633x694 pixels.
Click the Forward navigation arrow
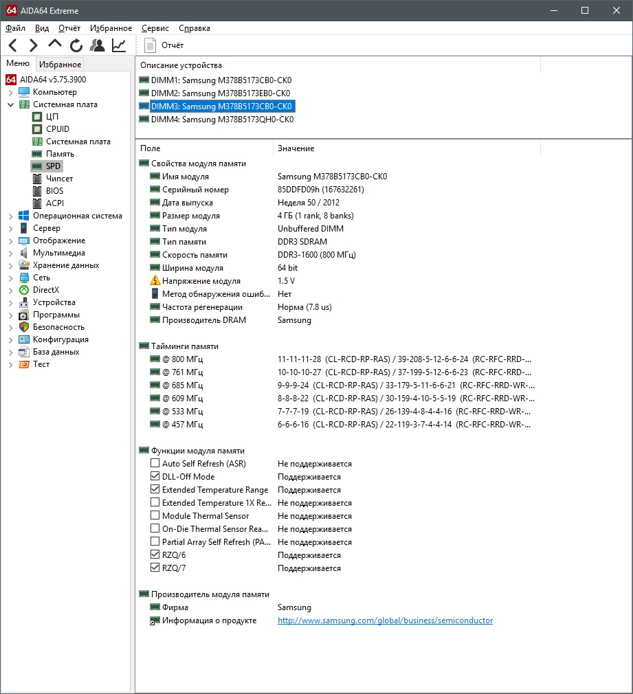33,45
